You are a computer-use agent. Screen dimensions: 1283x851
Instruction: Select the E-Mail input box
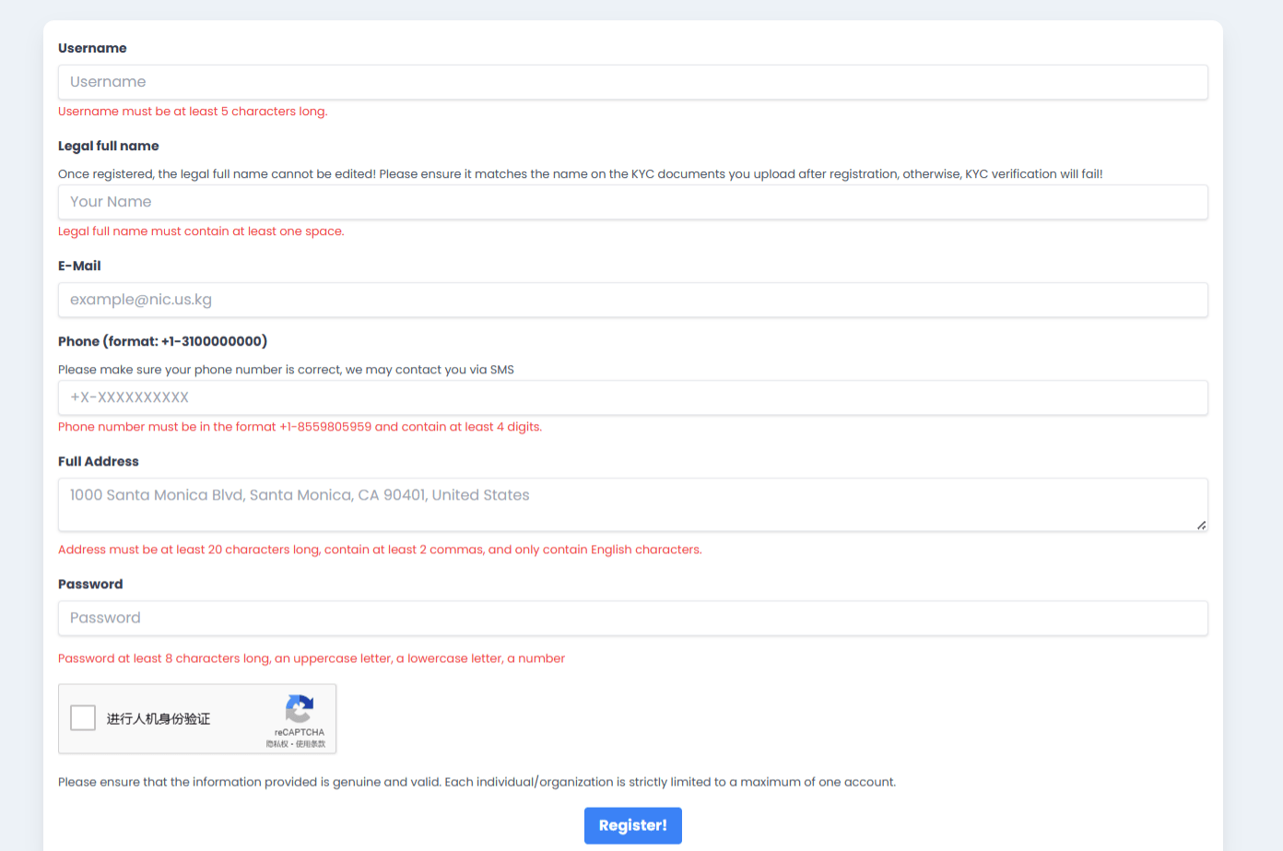tap(632, 300)
